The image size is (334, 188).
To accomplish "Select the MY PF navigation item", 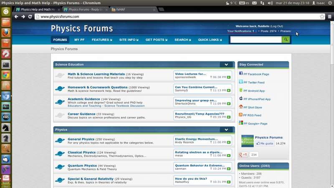I will (79, 40).
